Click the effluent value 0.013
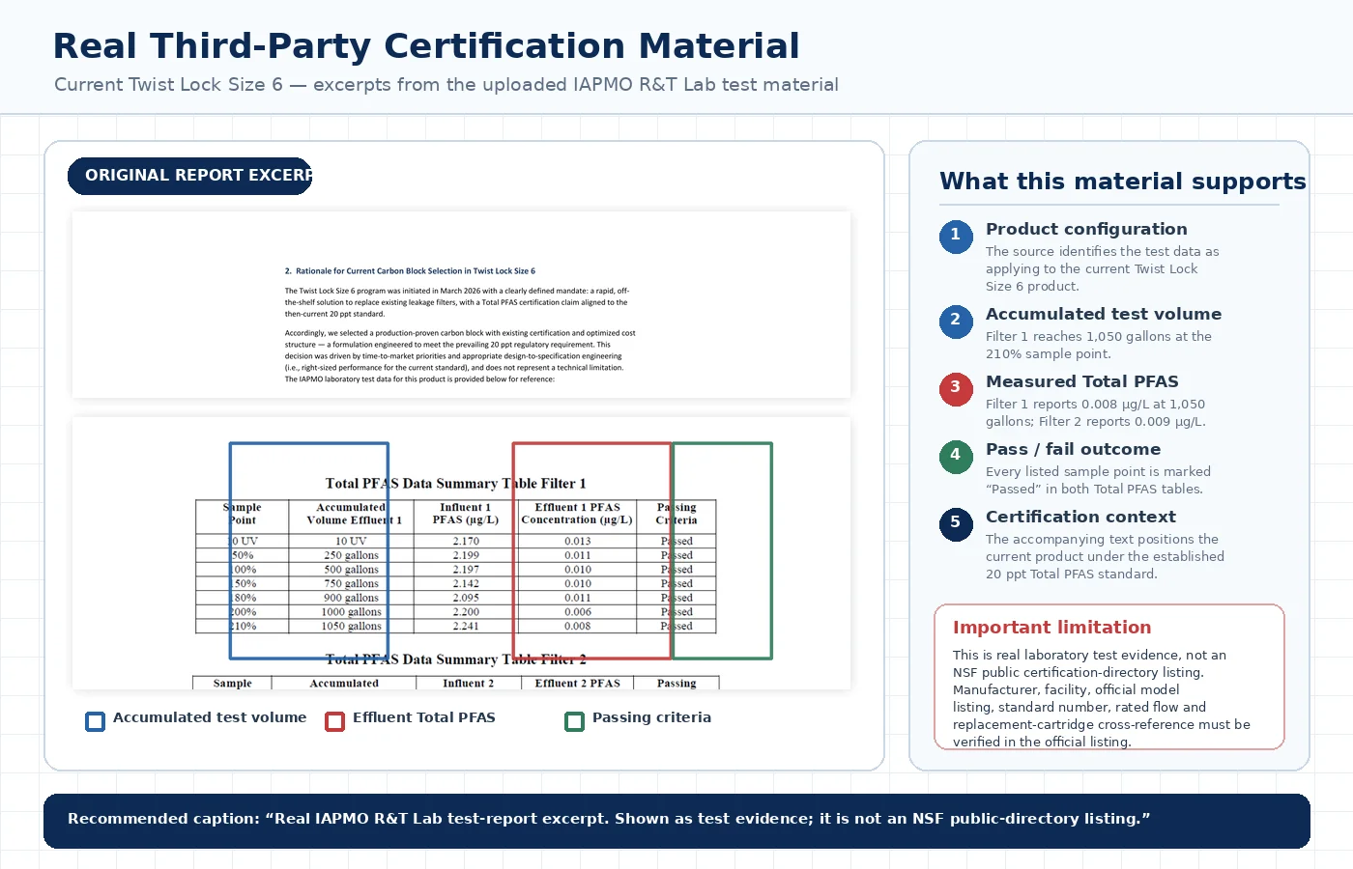1353x869 pixels. click(578, 542)
